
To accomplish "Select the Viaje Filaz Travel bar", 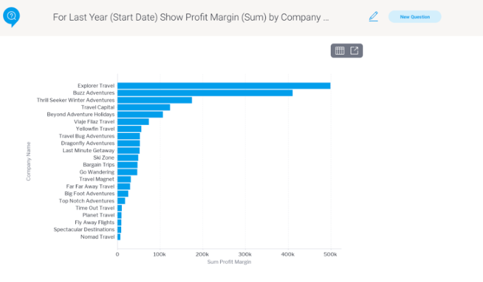I will (133, 122).
